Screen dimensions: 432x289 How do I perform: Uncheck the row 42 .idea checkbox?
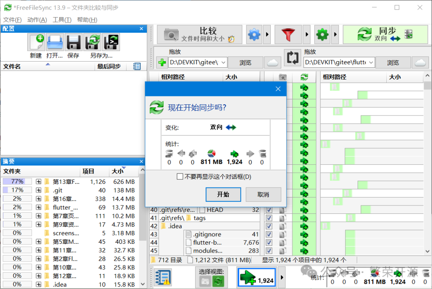point(269,226)
